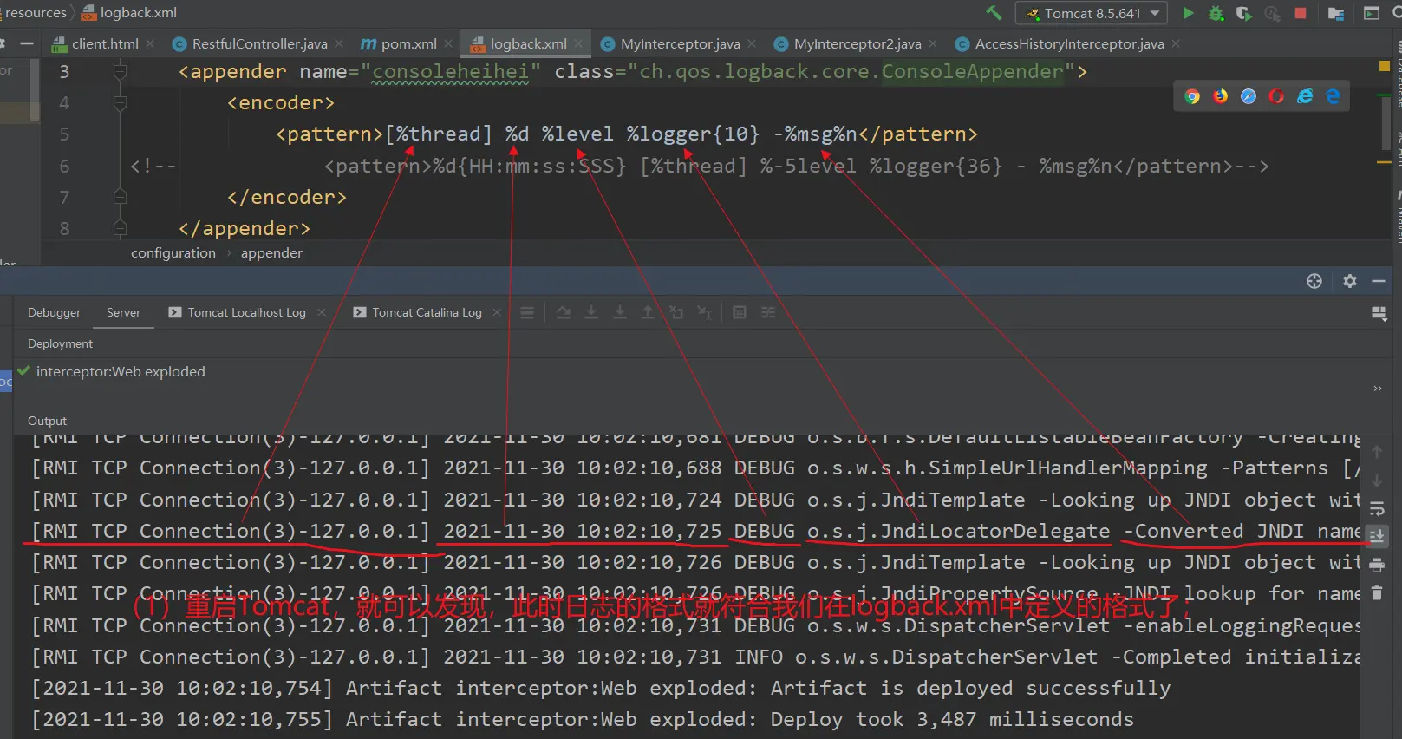Open preview in Firefox browser
This screenshot has height=739, width=1402.
click(1220, 96)
